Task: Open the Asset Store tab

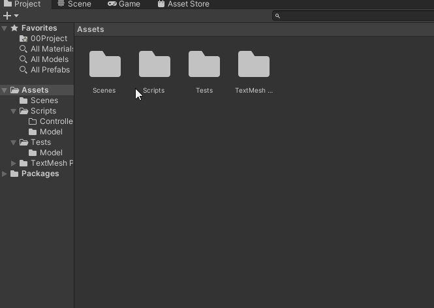Action: [x=183, y=4]
